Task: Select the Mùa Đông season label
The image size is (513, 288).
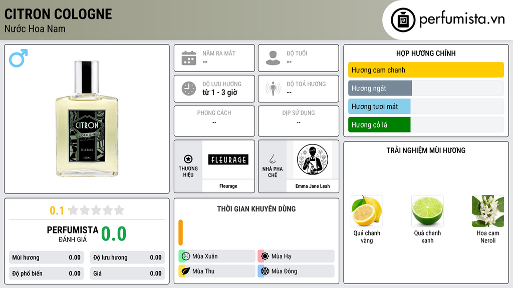Action: point(284,271)
